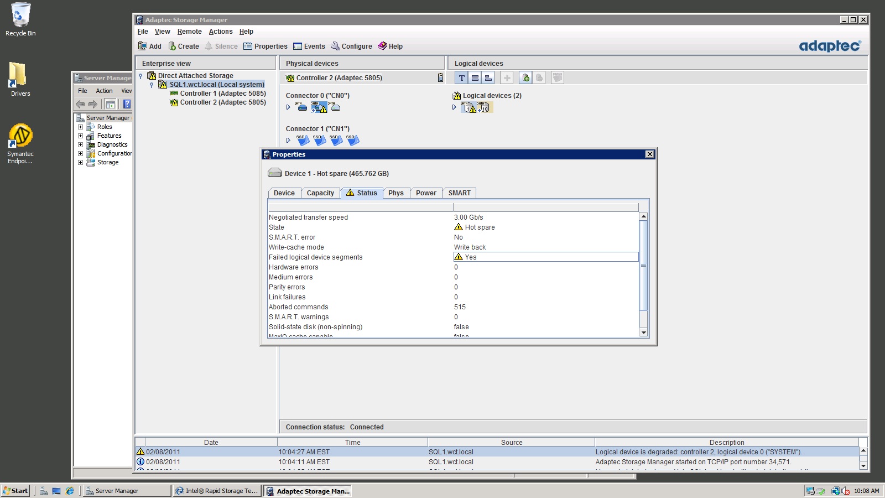Expand Storage in Server Manager

80,162
